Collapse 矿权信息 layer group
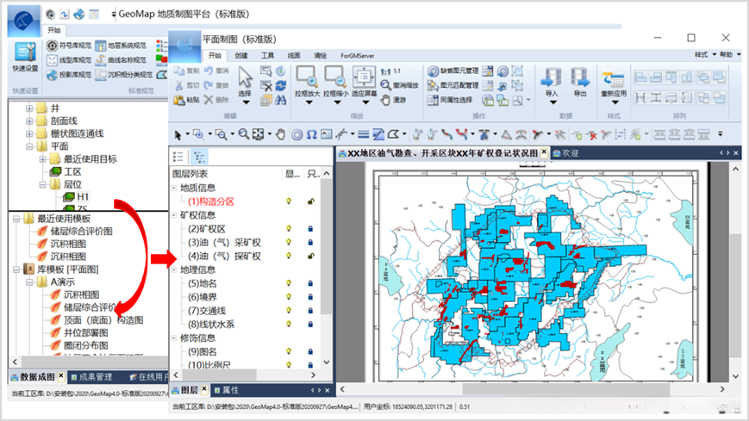 pos(174,215)
